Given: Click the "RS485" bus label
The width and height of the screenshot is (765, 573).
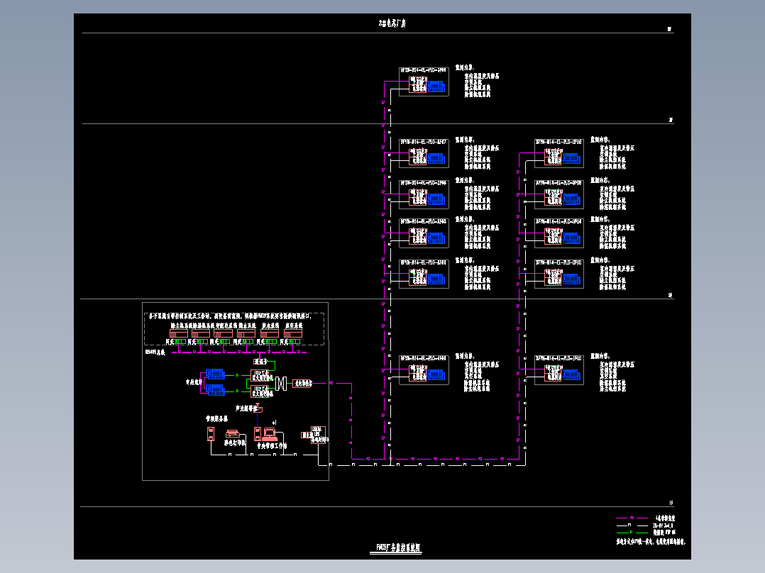Looking at the screenshot, I should pos(155,352).
